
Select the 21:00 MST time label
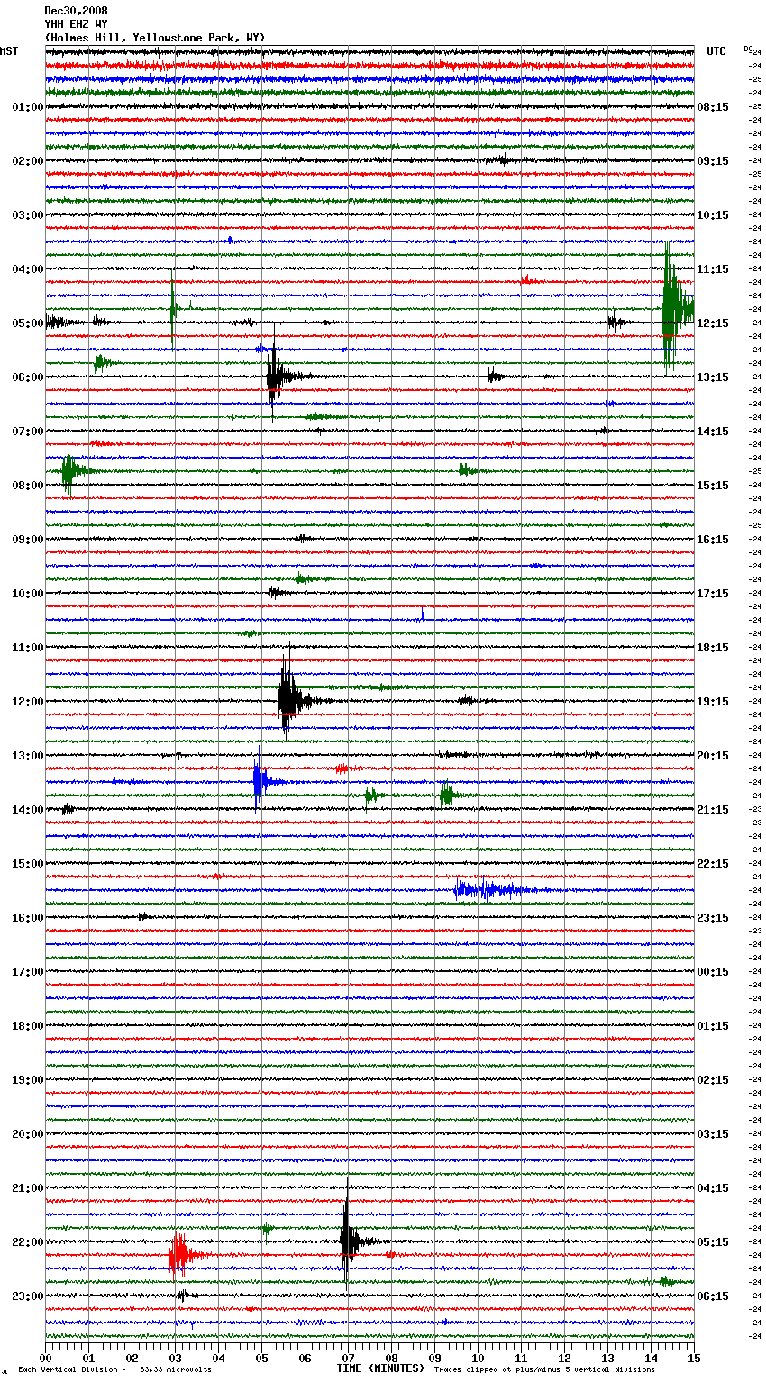point(27,1188)
